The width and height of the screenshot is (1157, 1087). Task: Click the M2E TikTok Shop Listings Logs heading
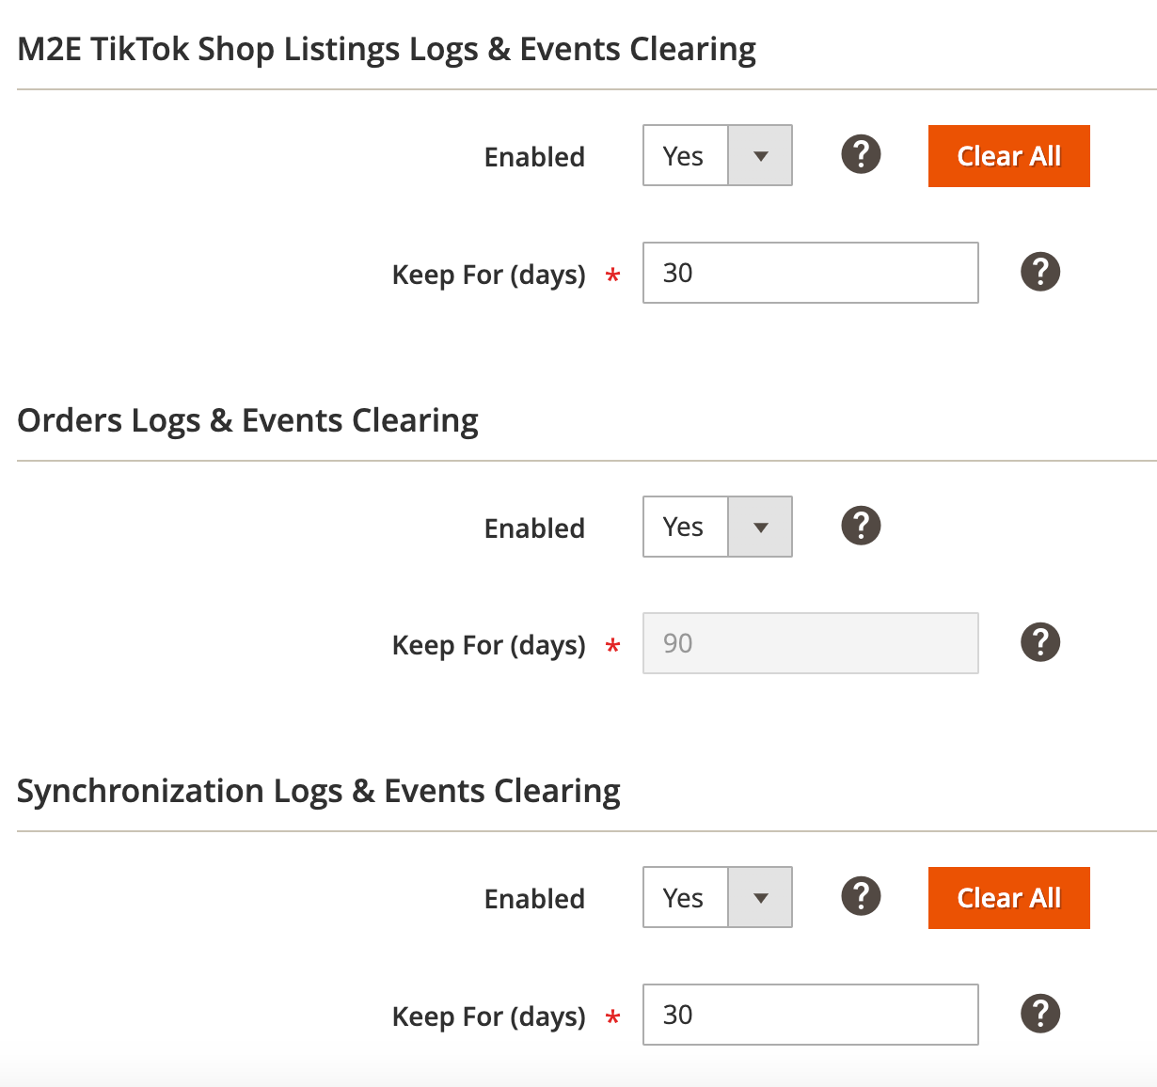[387, 49]
